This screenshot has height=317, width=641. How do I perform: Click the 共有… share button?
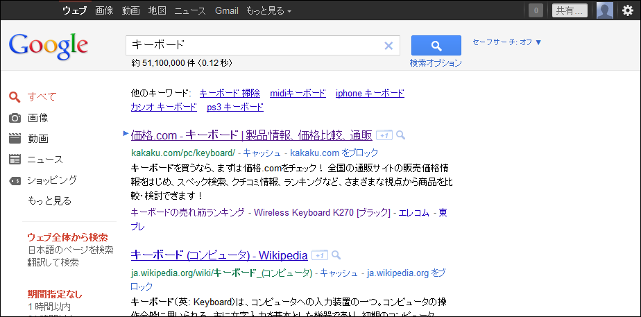[x=570, y=10]
